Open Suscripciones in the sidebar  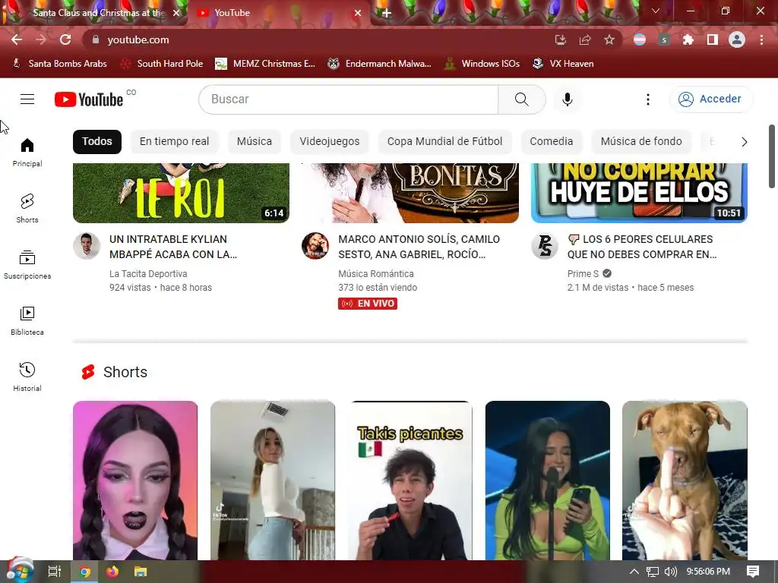27,265
